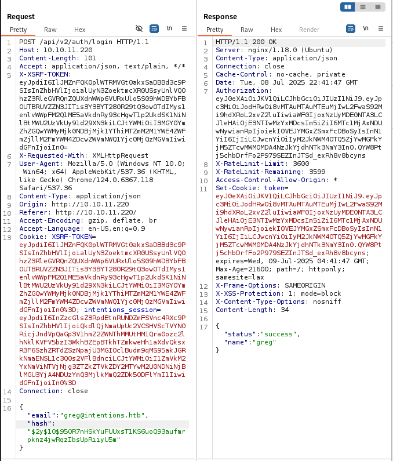The height and width of the screenshot is (461, 393).
Task: Click the "hash": key in request body
Action: coord(42,423)
